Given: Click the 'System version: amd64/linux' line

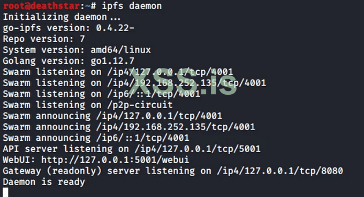Looking at the screenshot, I should pyautogui.click(x=77, y=50).
